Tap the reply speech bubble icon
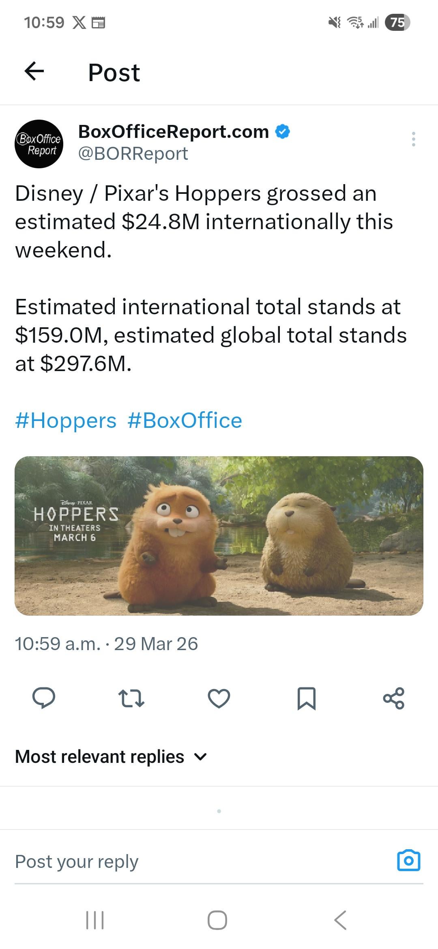The height and width of the screenshot is (949, 438). coord(44,698)
